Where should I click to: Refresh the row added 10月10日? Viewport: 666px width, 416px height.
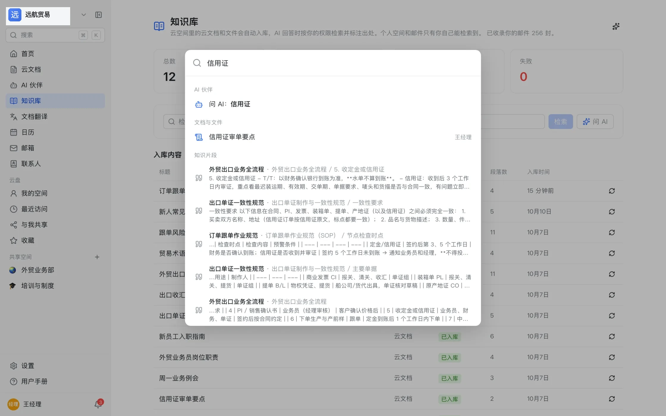click(x=612, y=212)
